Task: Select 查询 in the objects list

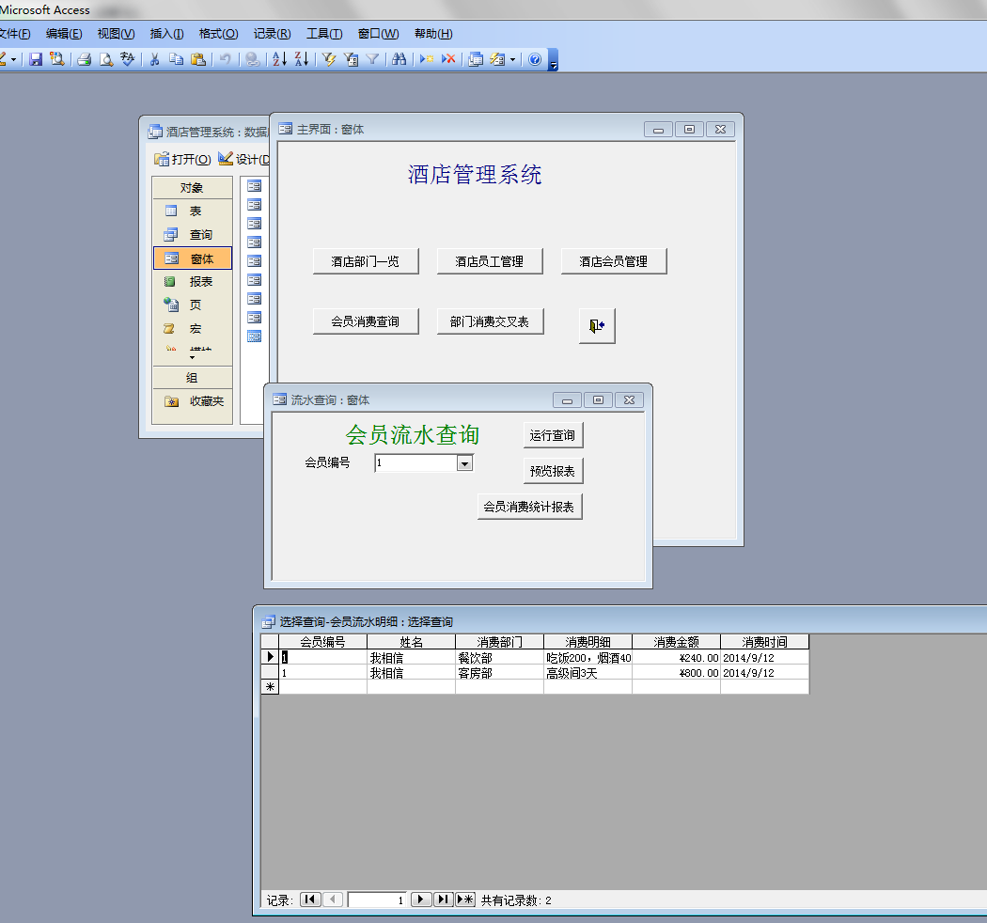Action: [x=192, y=235]
